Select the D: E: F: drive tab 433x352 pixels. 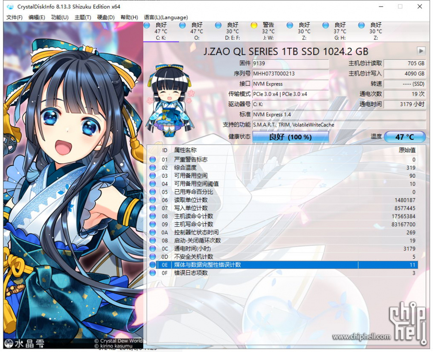(x=232, y=31)
